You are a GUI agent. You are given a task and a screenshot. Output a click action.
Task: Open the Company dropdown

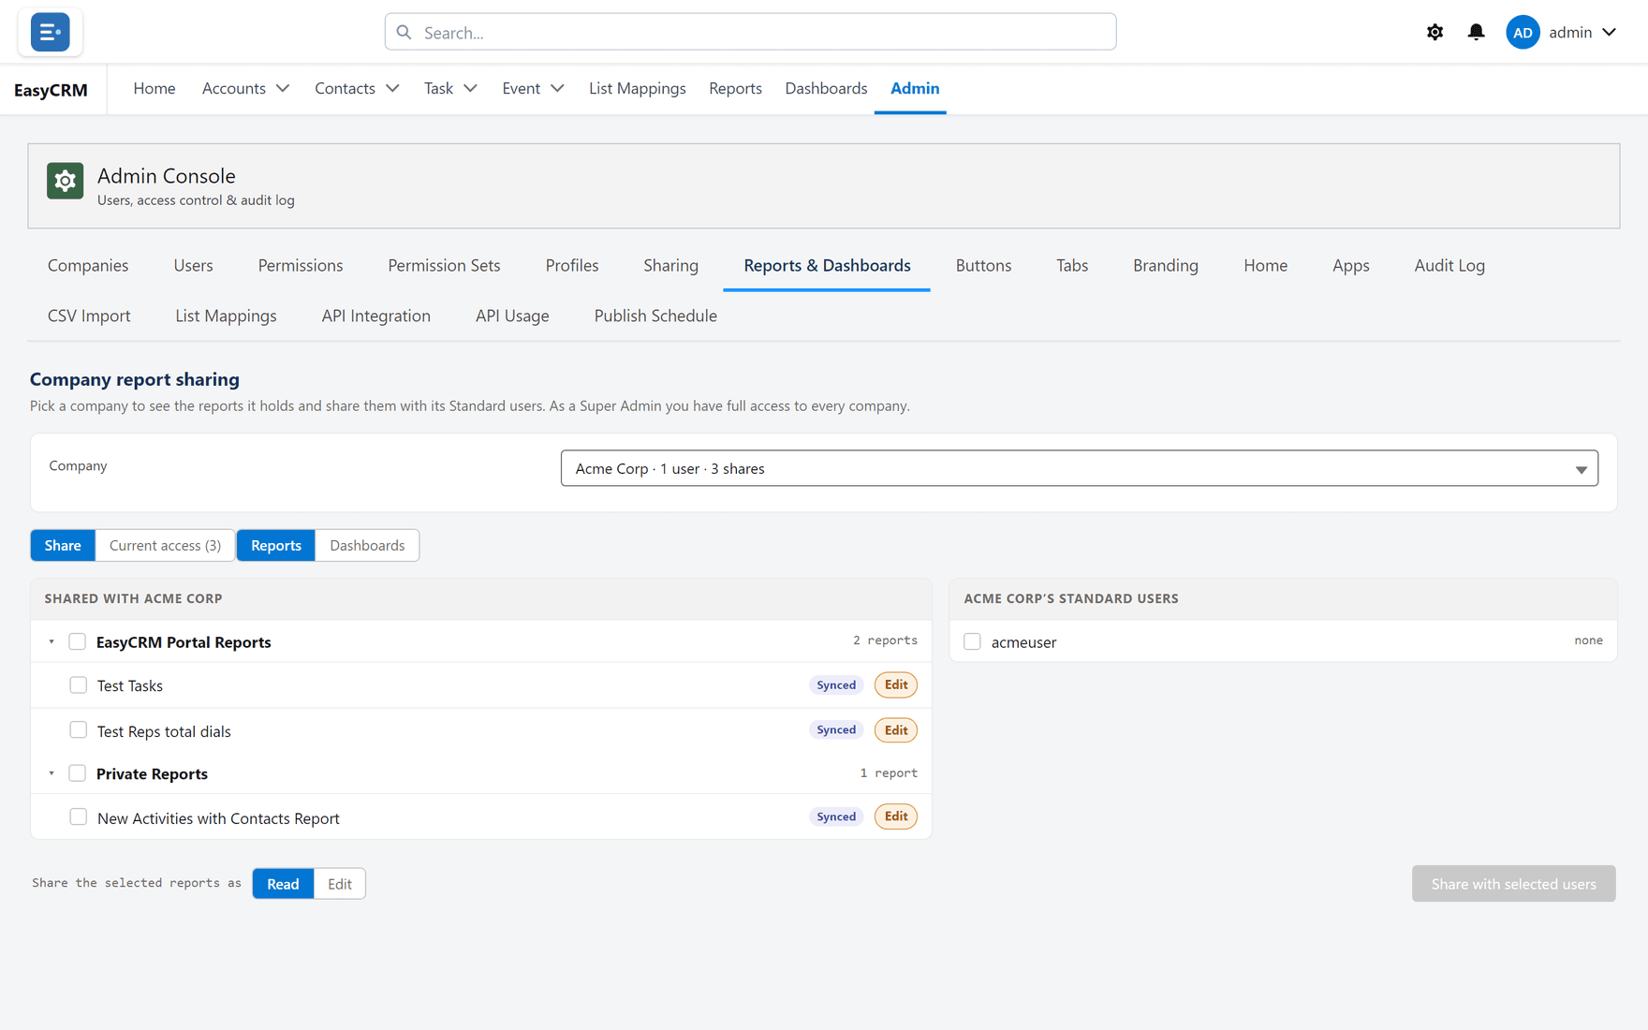click(1079, 468)
